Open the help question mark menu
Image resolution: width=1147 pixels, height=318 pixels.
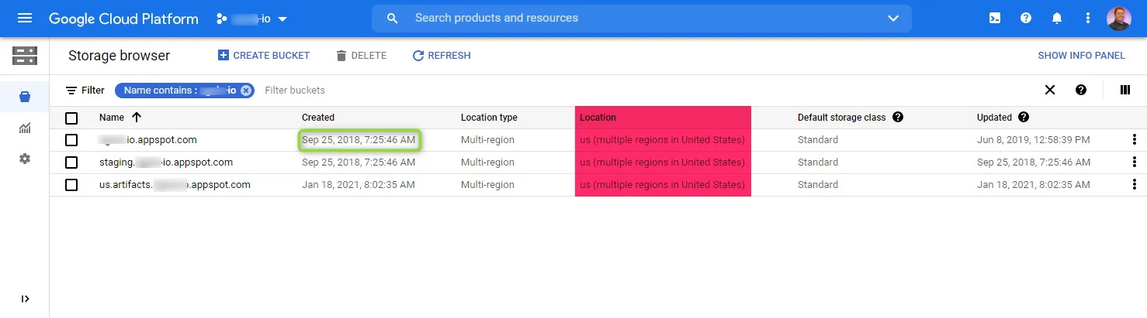1026,18
